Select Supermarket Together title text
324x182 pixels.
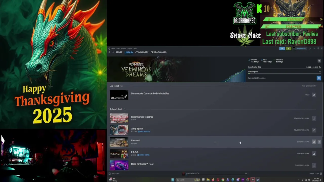(x=142, y=117)
